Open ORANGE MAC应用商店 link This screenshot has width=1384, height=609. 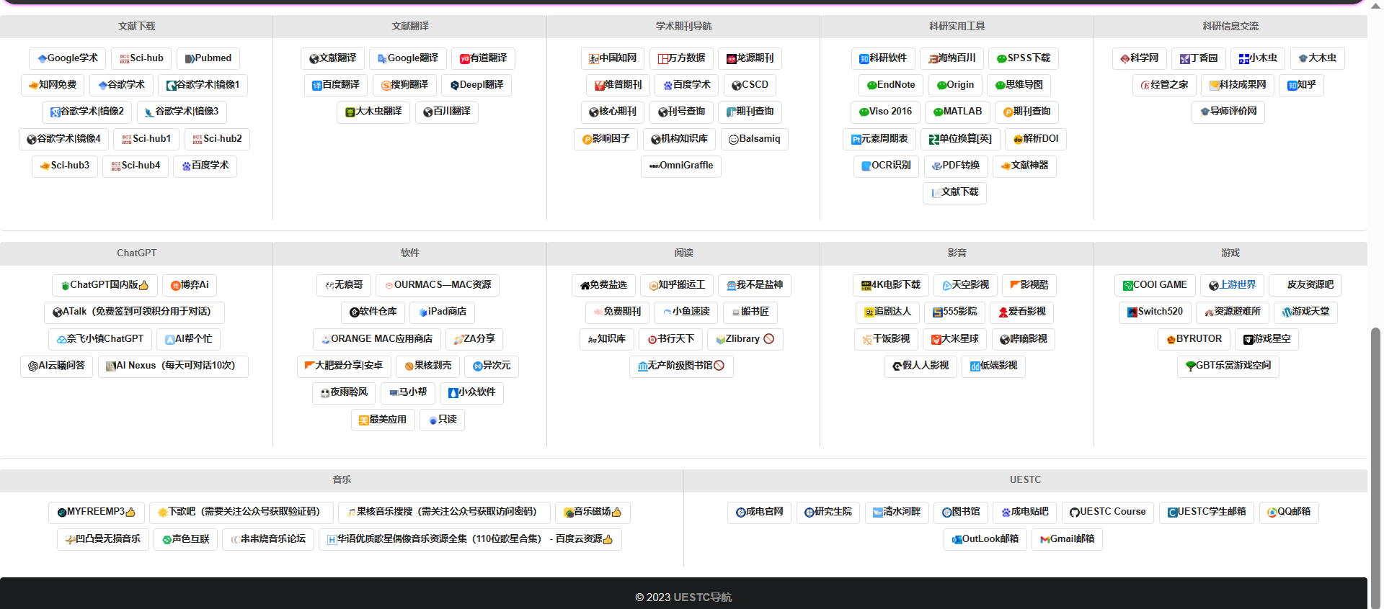[x=376, y=339]
